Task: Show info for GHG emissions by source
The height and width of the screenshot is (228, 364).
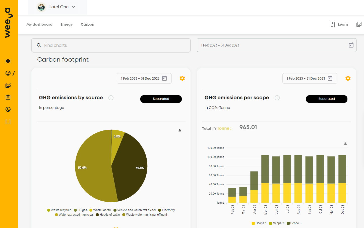Action: (111, 98)
